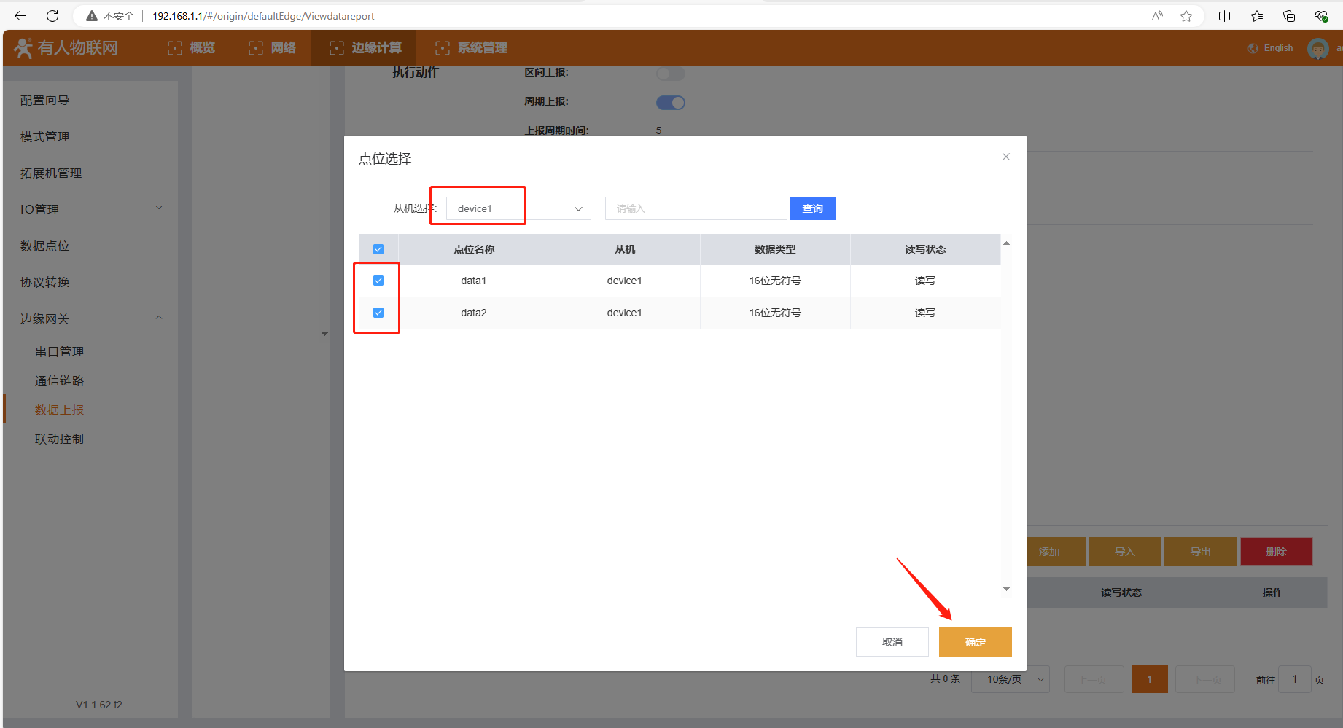Click the user avatar icon
This screenshot has height=728, width=1343.
point(1317,48)
